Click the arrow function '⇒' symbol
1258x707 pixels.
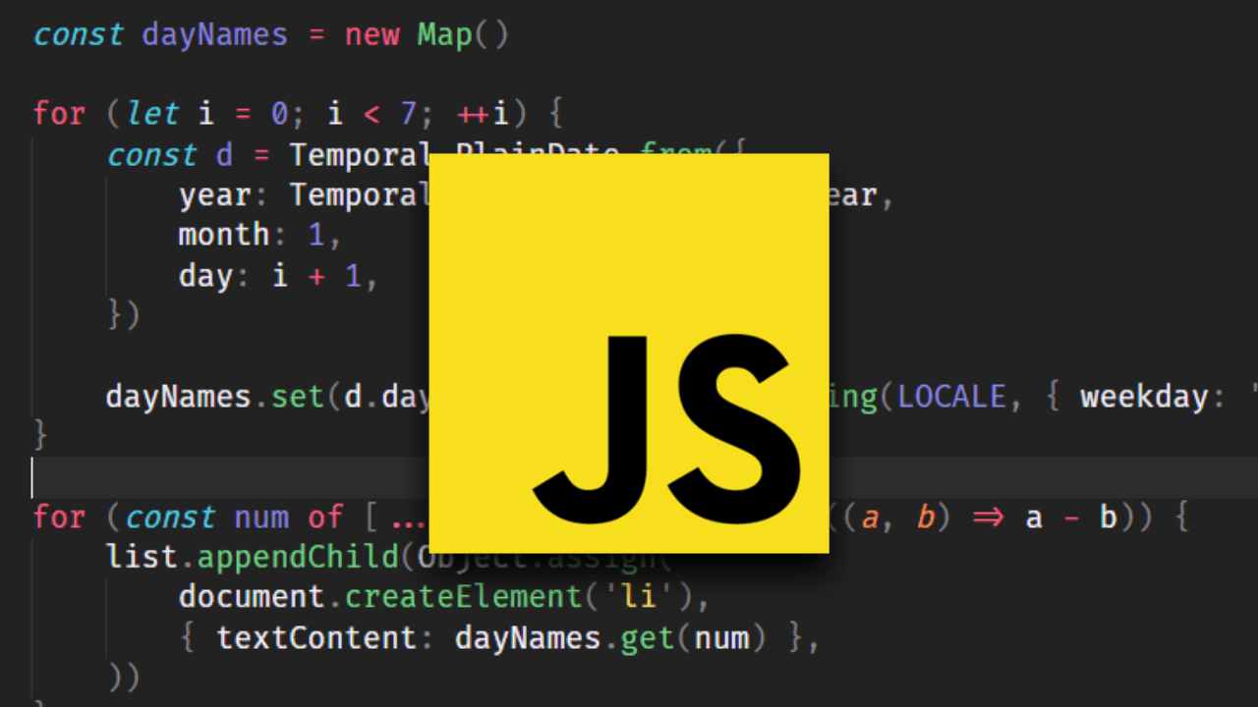pos(986,517)
